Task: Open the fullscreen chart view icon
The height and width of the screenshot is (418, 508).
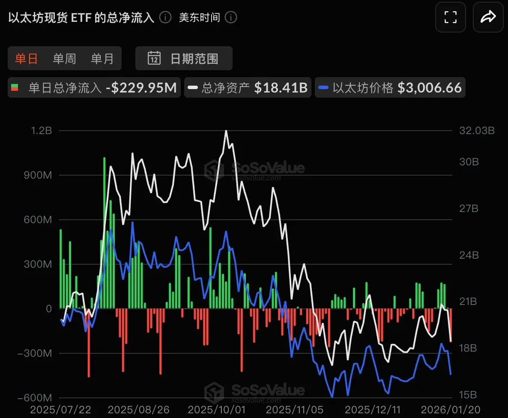Action: point(450,17)
